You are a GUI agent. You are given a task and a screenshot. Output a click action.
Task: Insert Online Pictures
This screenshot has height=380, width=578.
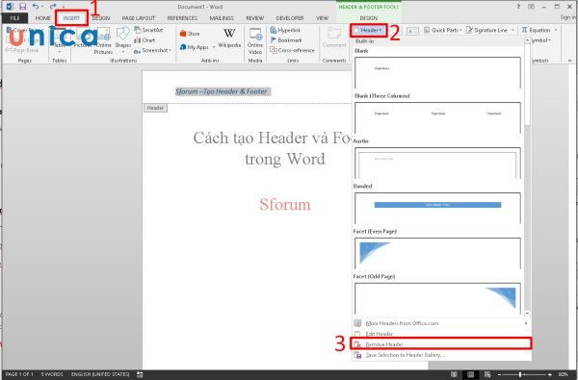[x=104, y=41]
